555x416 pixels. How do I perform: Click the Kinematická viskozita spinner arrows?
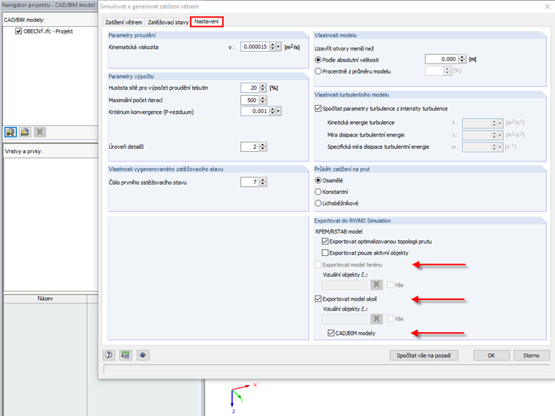272,47
